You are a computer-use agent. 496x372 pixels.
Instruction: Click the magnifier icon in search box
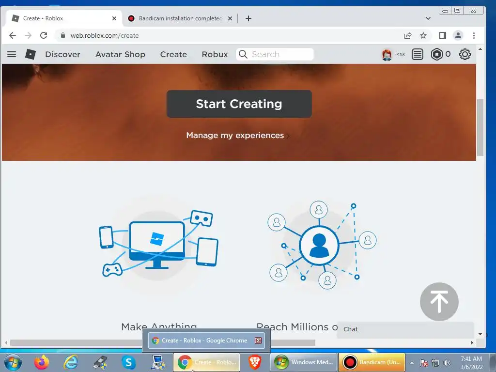click(243, 54)
